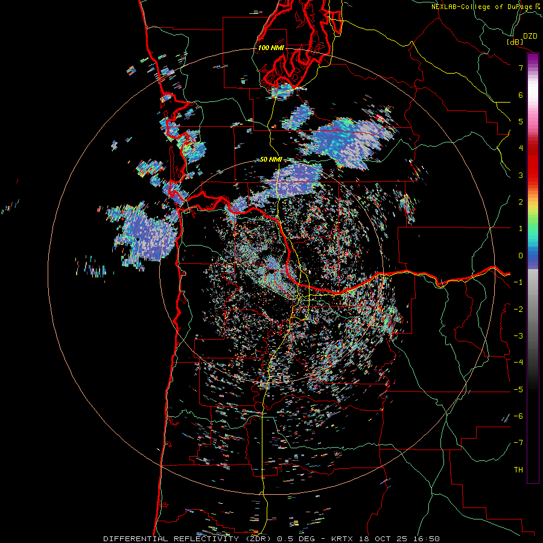This screenshot has width=543, height=543.
Task: Click the 5 value on the dB scale
Action: [x=521, y=121]
